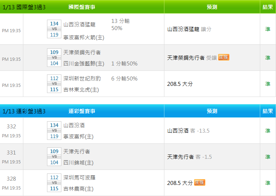This screenshot has width=276, height=196.
Task: Click 208.5 大分 in the 運彩盤 table
Action: click(180, 183)
